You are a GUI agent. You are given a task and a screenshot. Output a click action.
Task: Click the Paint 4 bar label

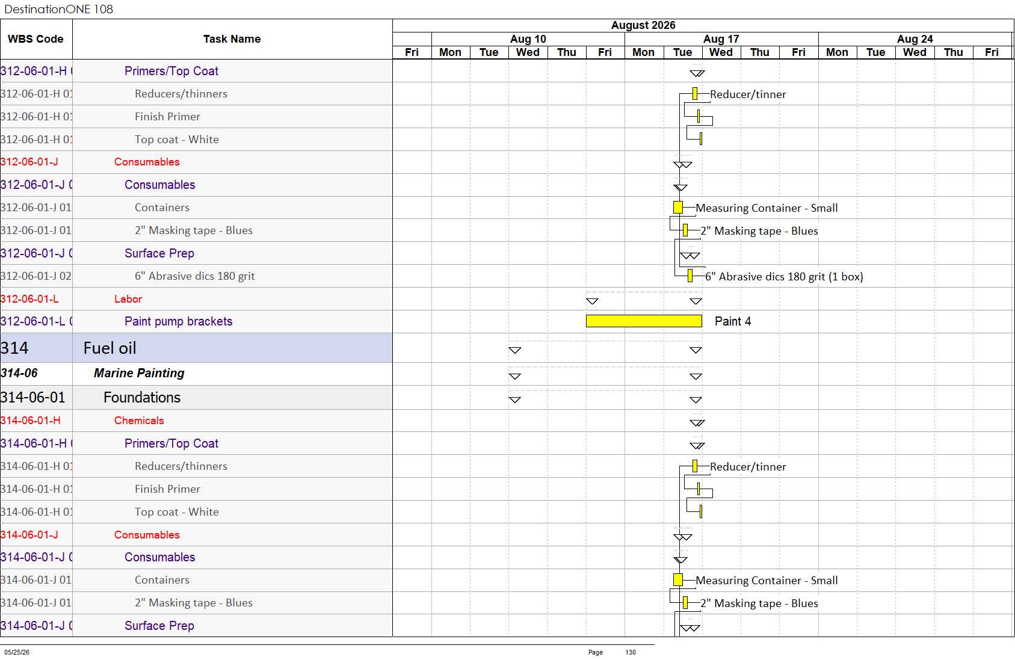coord(733,321)
